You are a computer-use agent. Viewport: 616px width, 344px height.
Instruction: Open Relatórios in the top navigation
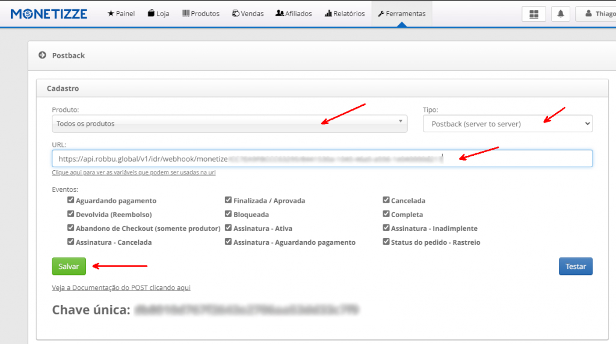tap(345, 14)
